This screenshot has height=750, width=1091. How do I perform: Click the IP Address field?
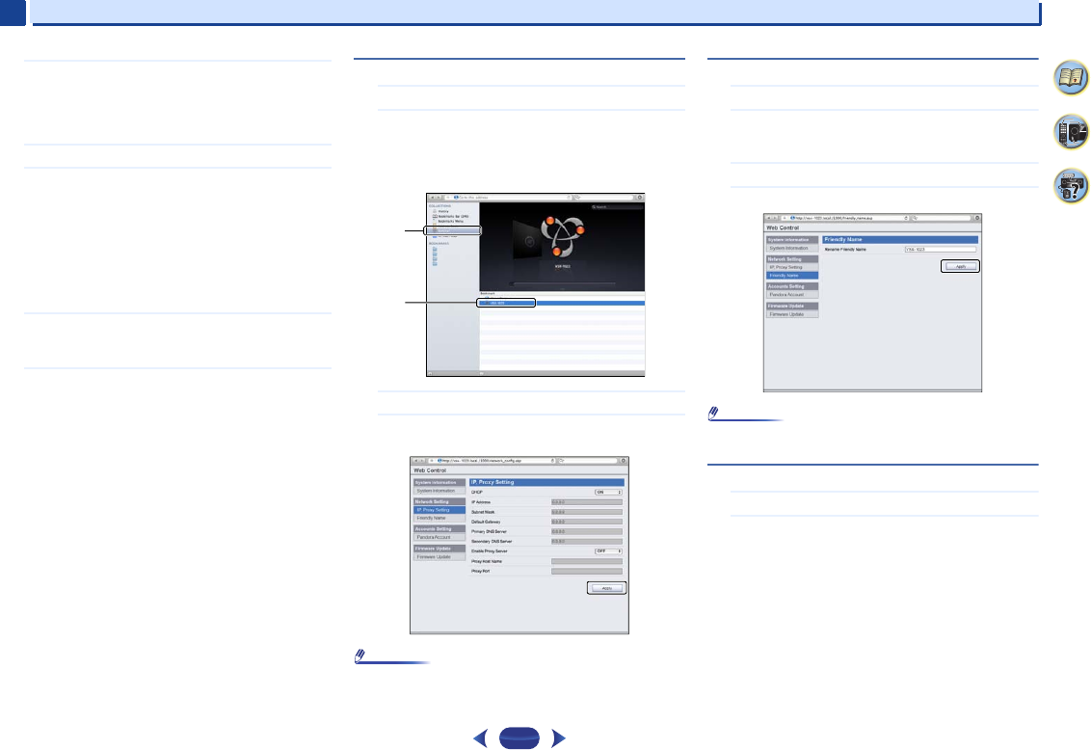(587, 501)
